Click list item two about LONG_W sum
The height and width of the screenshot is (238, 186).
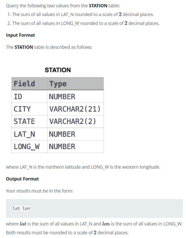[x=83, y=23]
